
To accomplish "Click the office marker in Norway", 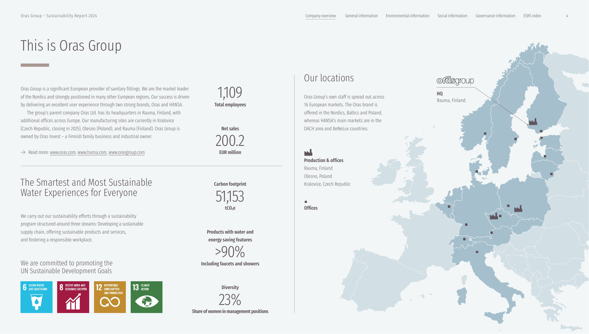I will (x=485, y=133).
